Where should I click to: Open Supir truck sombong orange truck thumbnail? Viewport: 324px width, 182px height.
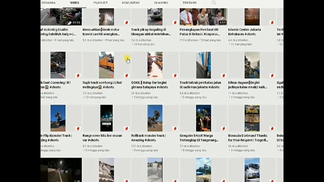tap(106, 65)
